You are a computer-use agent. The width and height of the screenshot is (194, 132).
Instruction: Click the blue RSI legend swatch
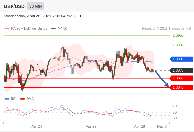point(7,99)
